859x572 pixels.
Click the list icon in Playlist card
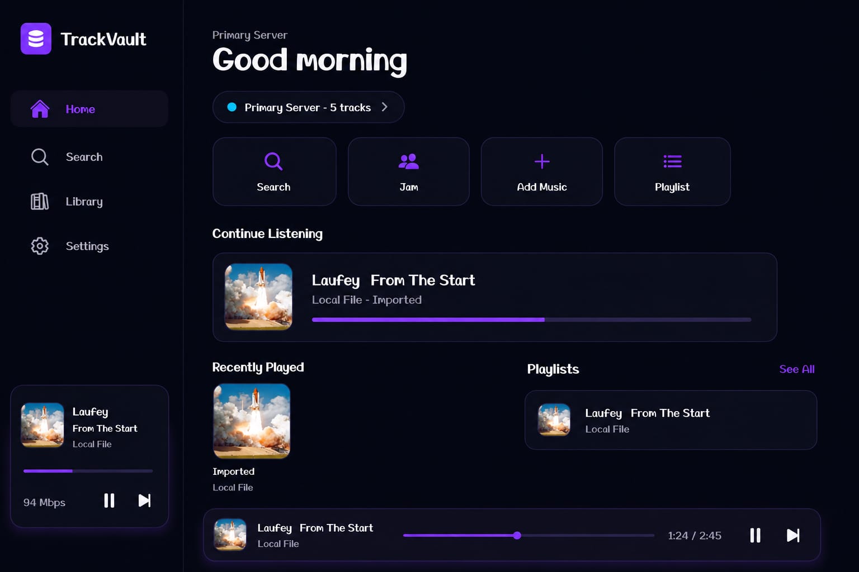[x=672, y=161]
